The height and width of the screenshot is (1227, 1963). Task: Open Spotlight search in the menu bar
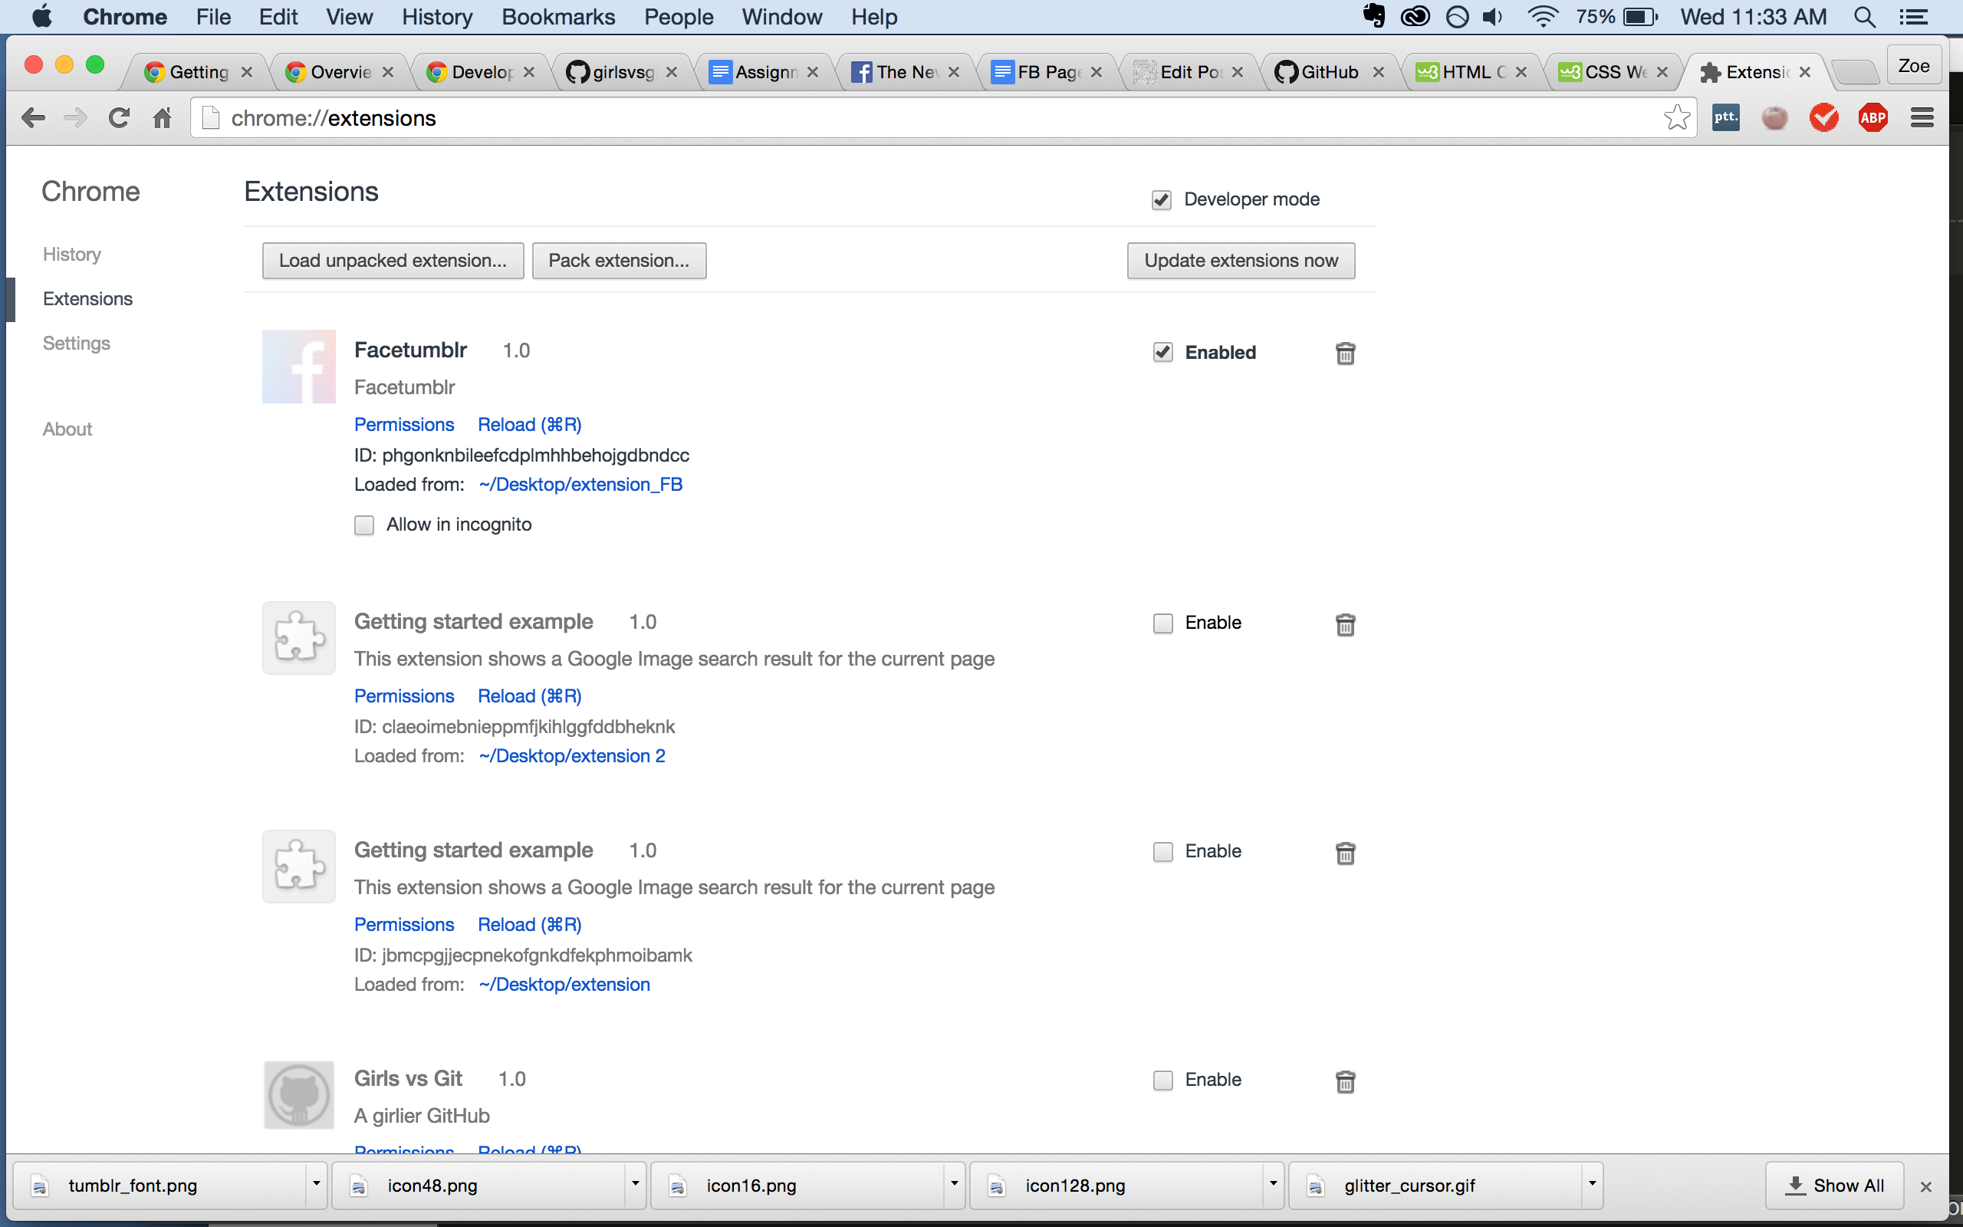(1864, 17)
